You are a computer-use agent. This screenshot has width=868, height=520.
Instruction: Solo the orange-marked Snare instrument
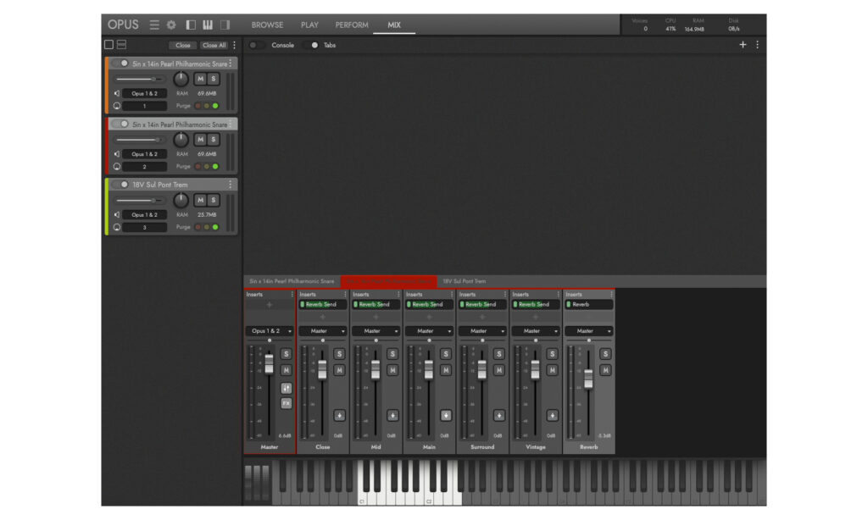pos(213,79)
